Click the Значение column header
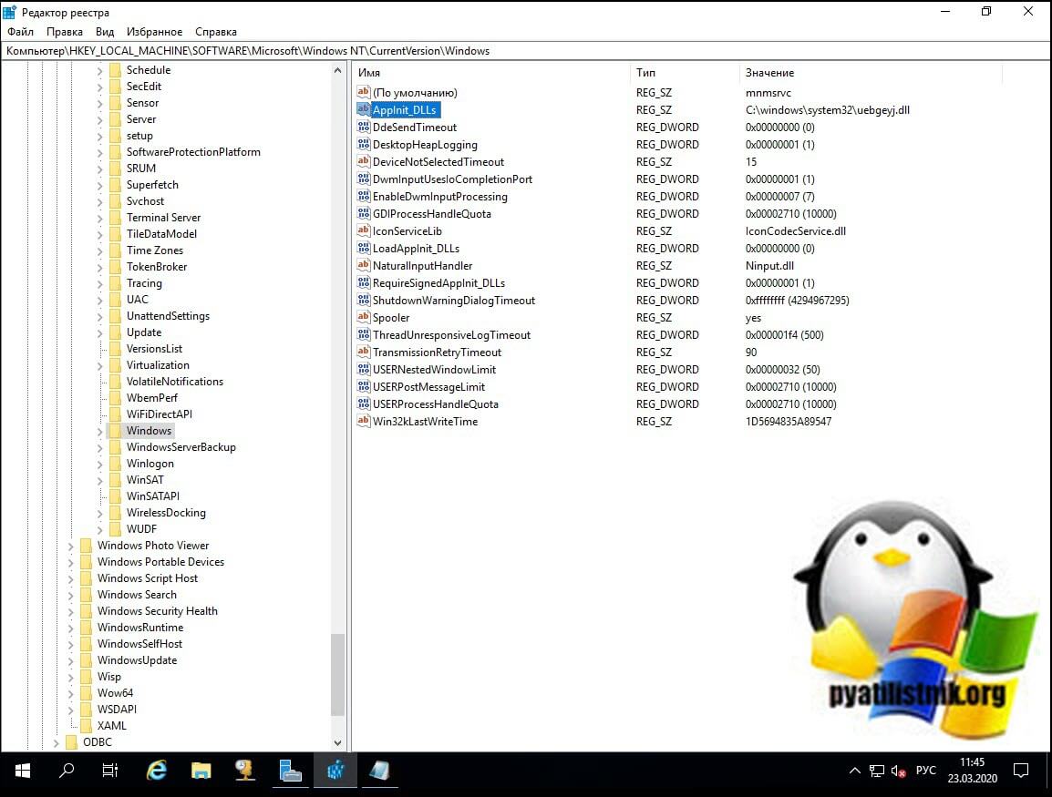Screen dimensions: 1052x797 pyautogui.click(x=769, y=73)
